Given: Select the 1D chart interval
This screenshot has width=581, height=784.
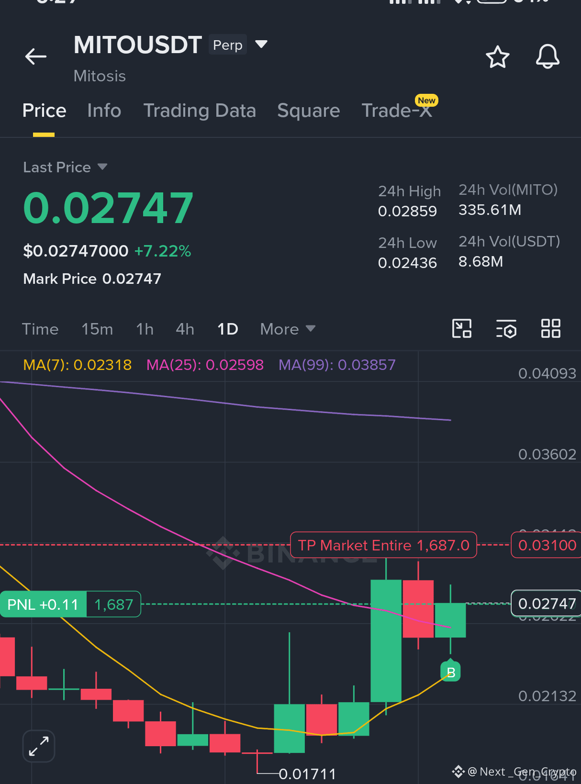Looking at the screenshot, I should pos(227,329).
